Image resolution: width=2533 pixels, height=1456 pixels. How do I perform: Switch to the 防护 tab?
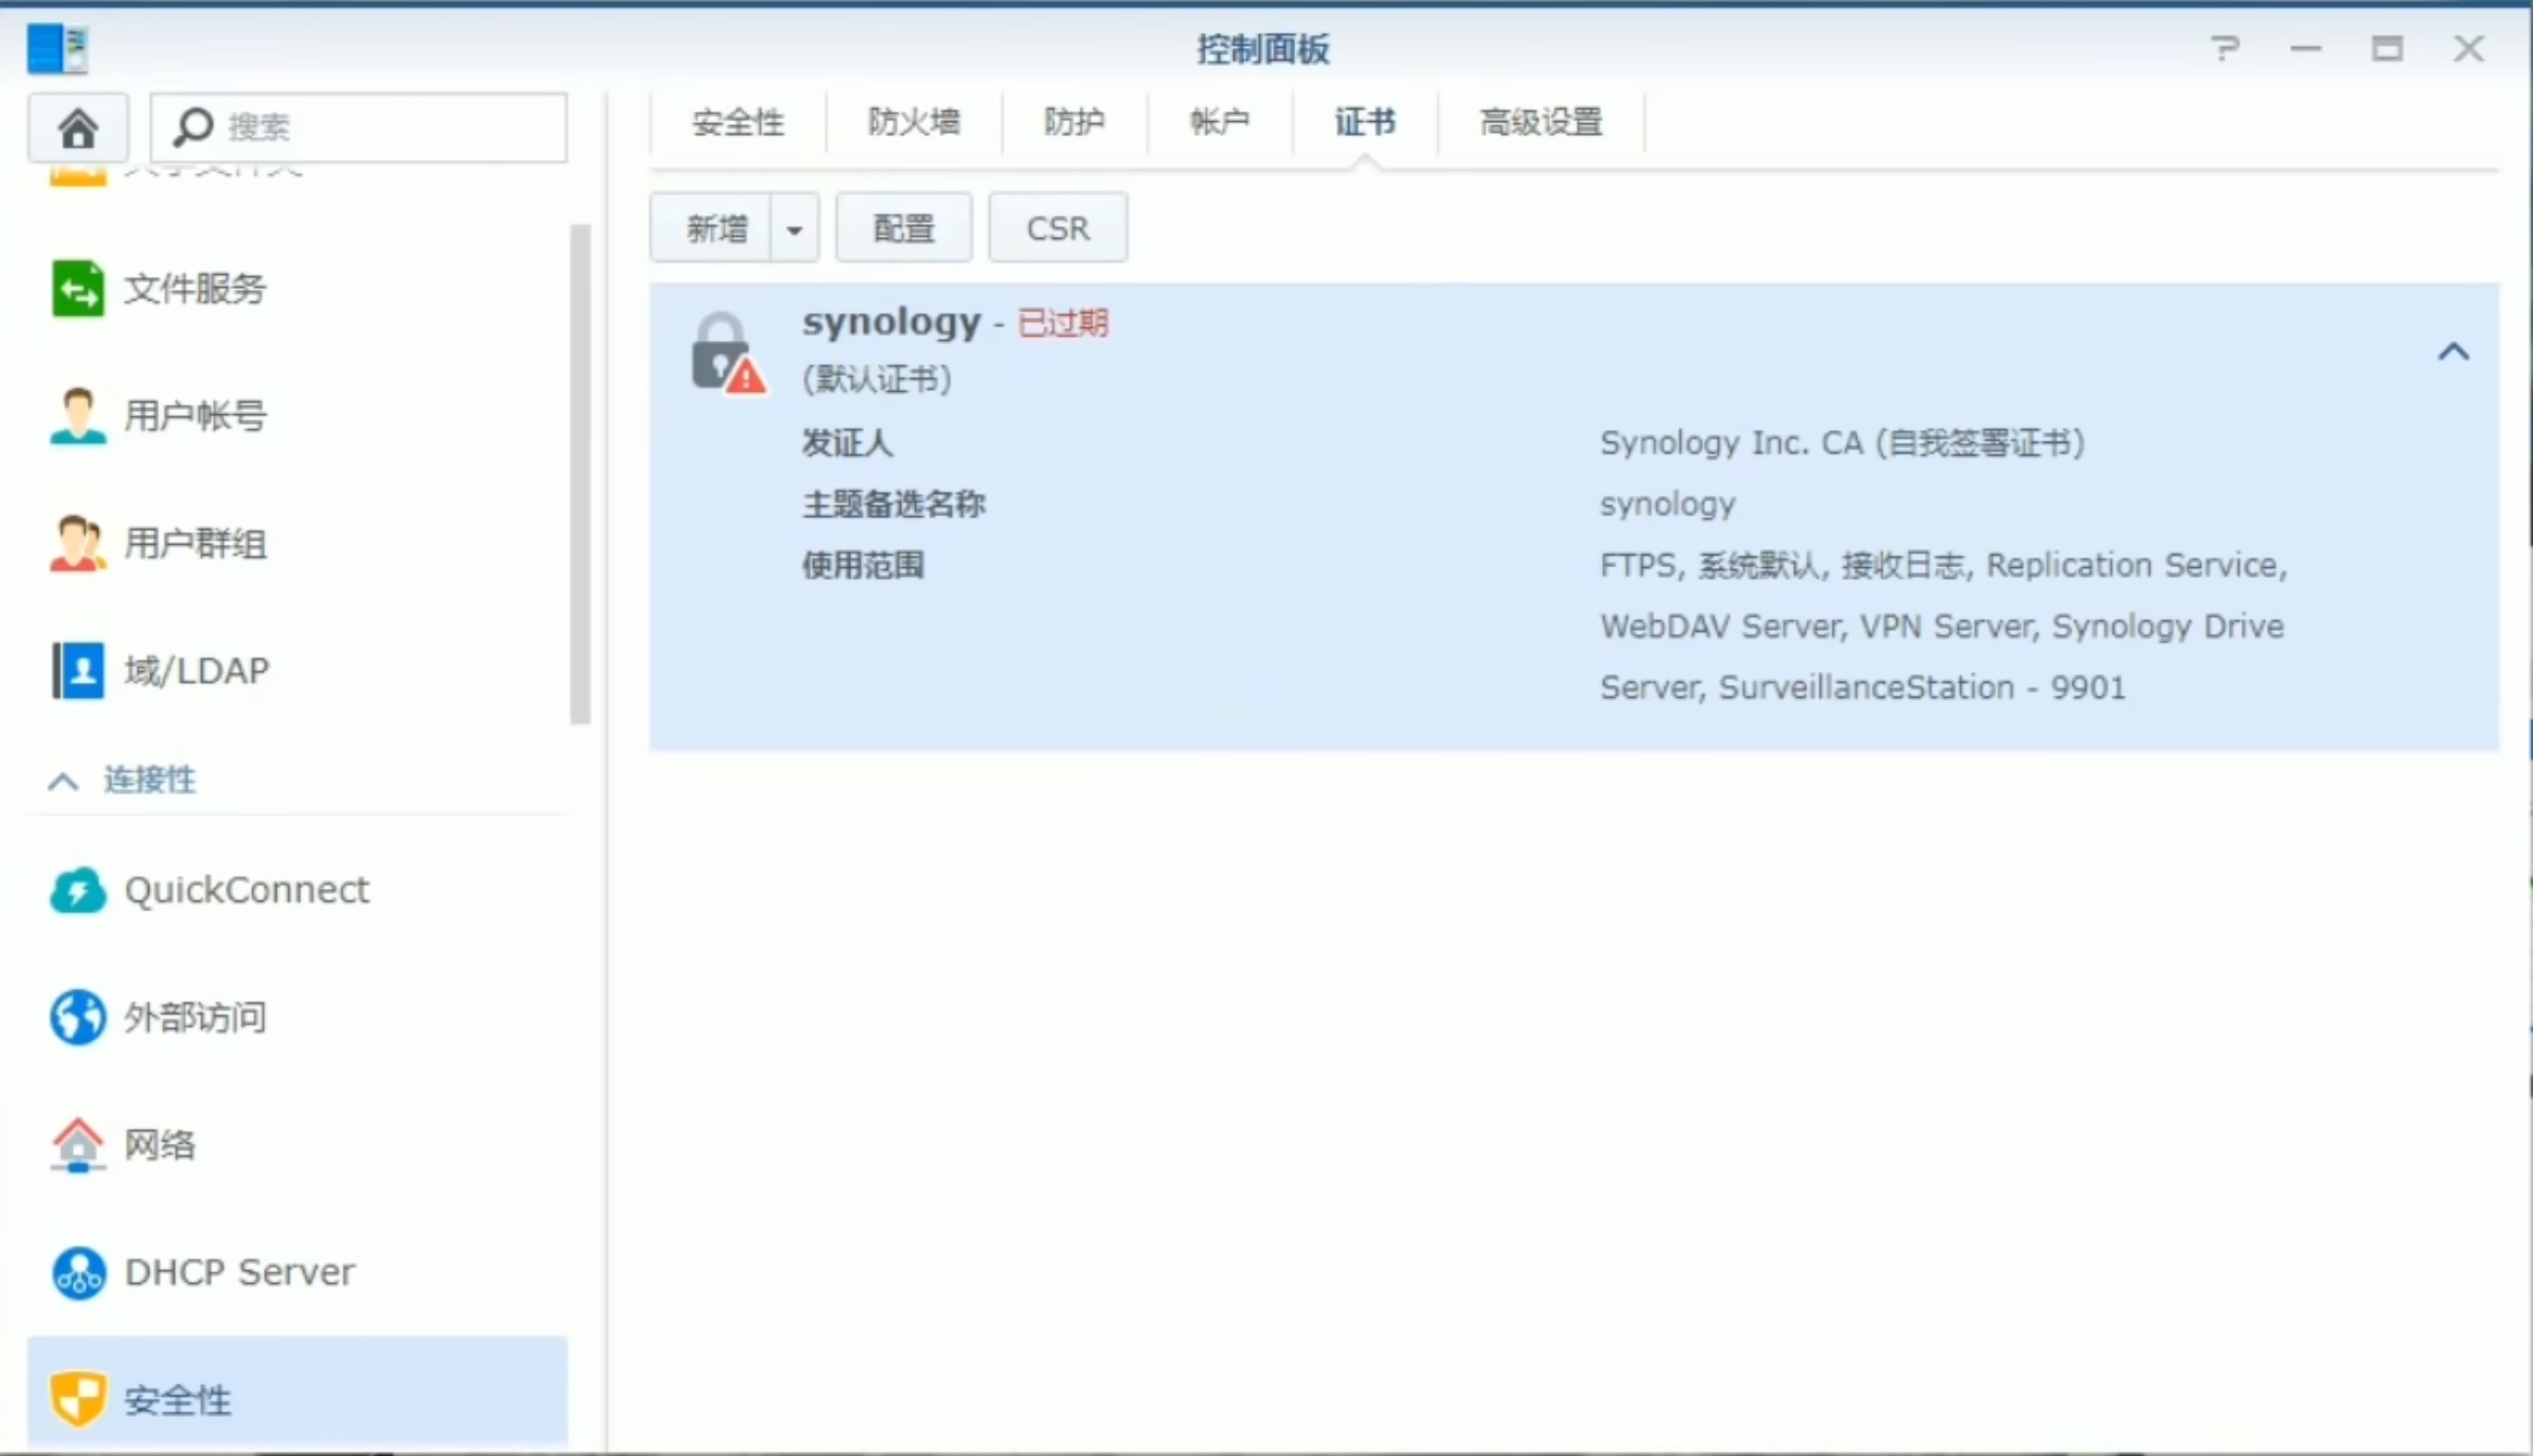point(1074,122)
